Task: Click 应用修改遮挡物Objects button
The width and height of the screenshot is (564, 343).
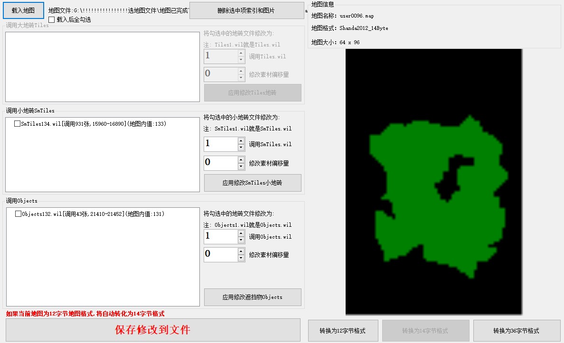Action: pyautogui.click(x=253, y=297)
